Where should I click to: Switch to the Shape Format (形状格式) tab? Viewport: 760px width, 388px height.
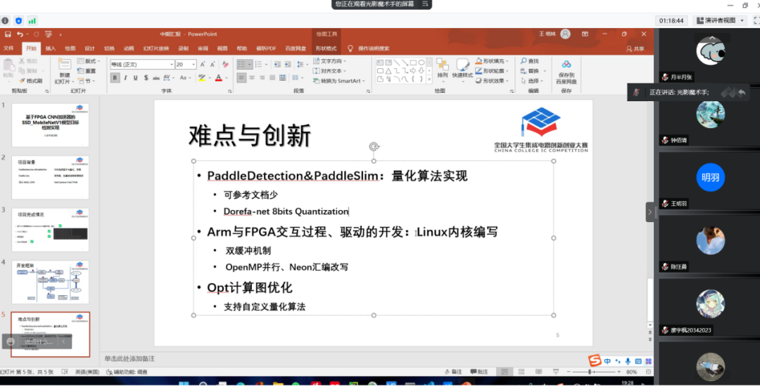[x=326, y=48]
